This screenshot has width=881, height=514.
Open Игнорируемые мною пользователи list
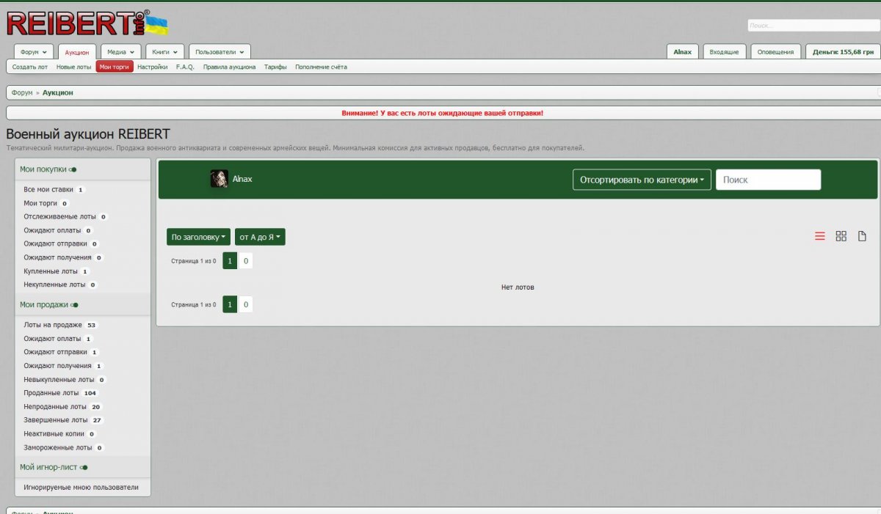coord(81,487)
